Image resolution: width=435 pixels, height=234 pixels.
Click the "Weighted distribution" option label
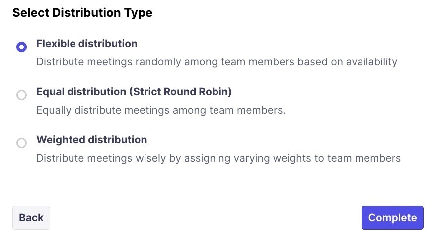(x=91, y=140)
